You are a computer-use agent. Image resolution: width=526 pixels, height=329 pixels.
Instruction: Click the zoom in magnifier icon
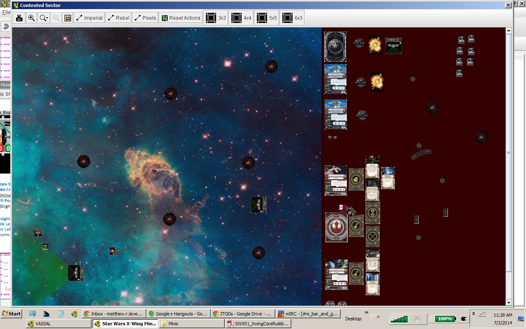coord(31,18)
